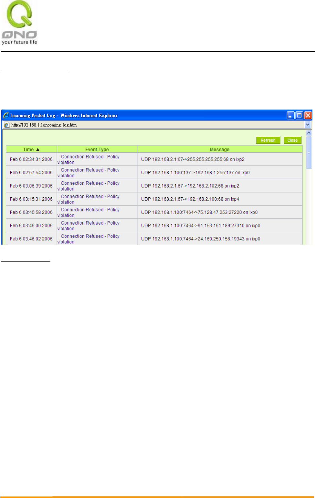Click message '75.128.47.253:27220 on ixp0'

199,213
